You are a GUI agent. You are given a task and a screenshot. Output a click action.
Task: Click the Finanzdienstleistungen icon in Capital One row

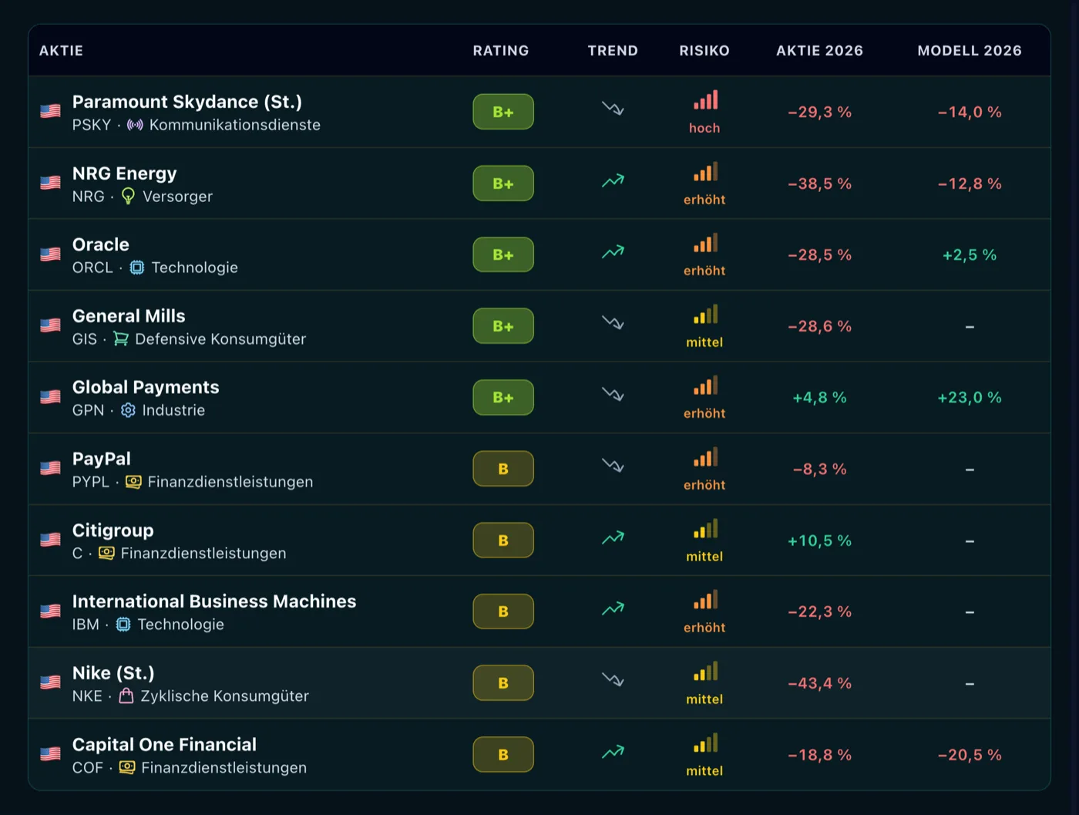point(127,767)
